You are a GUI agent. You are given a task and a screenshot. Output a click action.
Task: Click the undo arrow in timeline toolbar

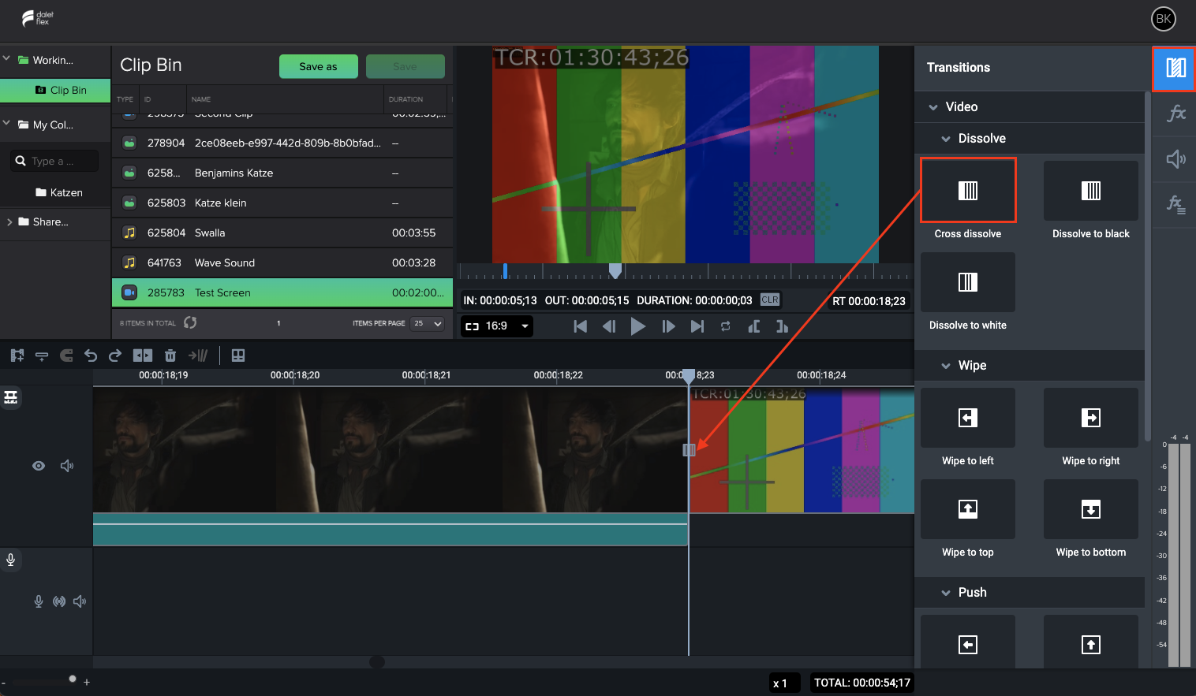[91, 355]
